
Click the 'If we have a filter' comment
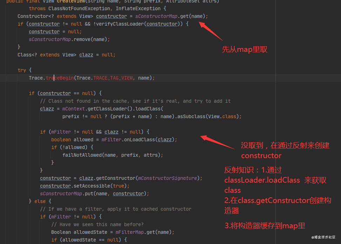(x=116, y=209)
